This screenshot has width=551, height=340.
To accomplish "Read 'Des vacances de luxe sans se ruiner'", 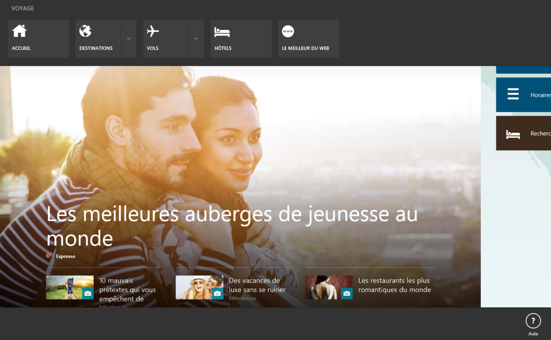I will click(257, 285).
